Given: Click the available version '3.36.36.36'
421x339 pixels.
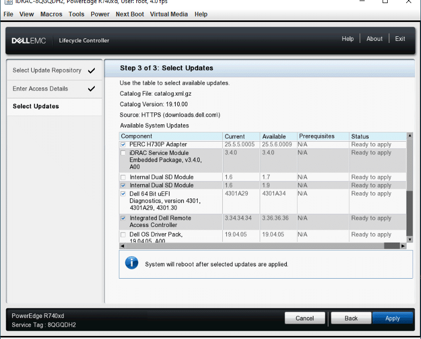Looking at the screenshot, I should point(275,218).
